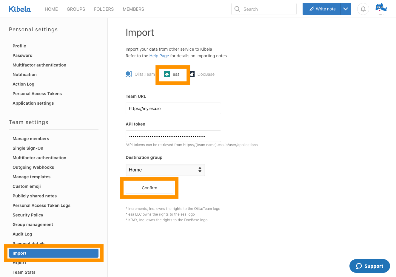This screenshot has width=396, height=277.
Task: Click the search magnifier icon
Action: click(x=237, y=9)
